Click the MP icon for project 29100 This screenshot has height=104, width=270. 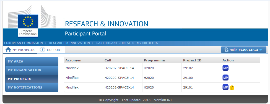click(x=225, y=78)
